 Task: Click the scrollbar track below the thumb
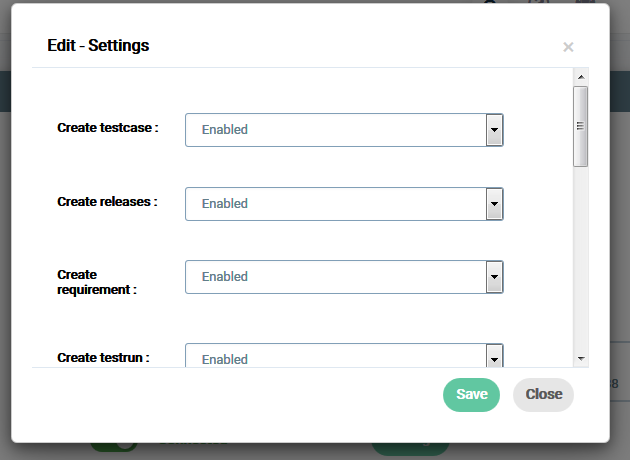tap(580, 259)
